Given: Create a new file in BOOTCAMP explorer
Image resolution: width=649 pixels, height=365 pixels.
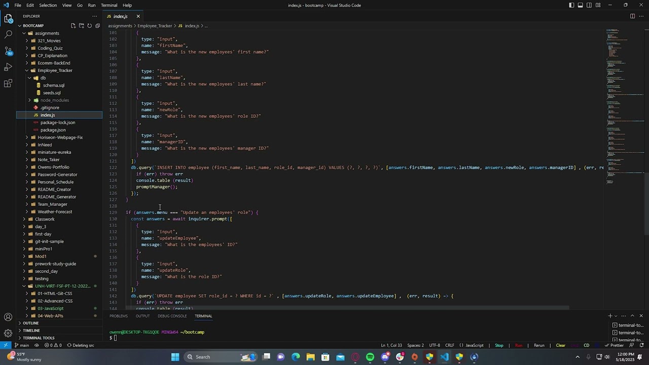Looking at the screenshot, I should click(x=73, y=26).
